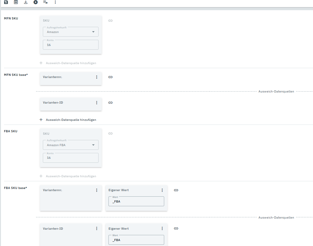
Task: Click the download icon in the toolbar
Action: (x=26, y=2)
